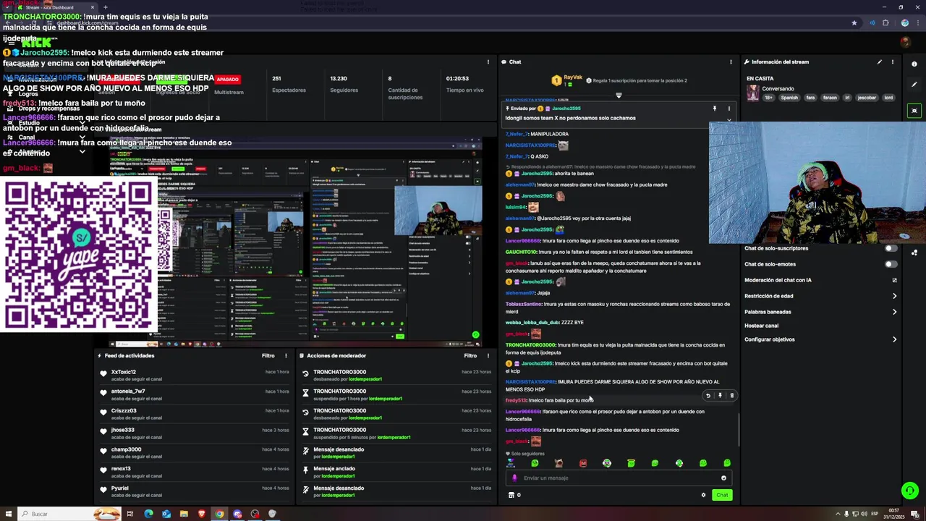Click the RayVak top gifter name
Viewport: 926px width, 521px height.
pyautogui.click(x=573, y=77)
